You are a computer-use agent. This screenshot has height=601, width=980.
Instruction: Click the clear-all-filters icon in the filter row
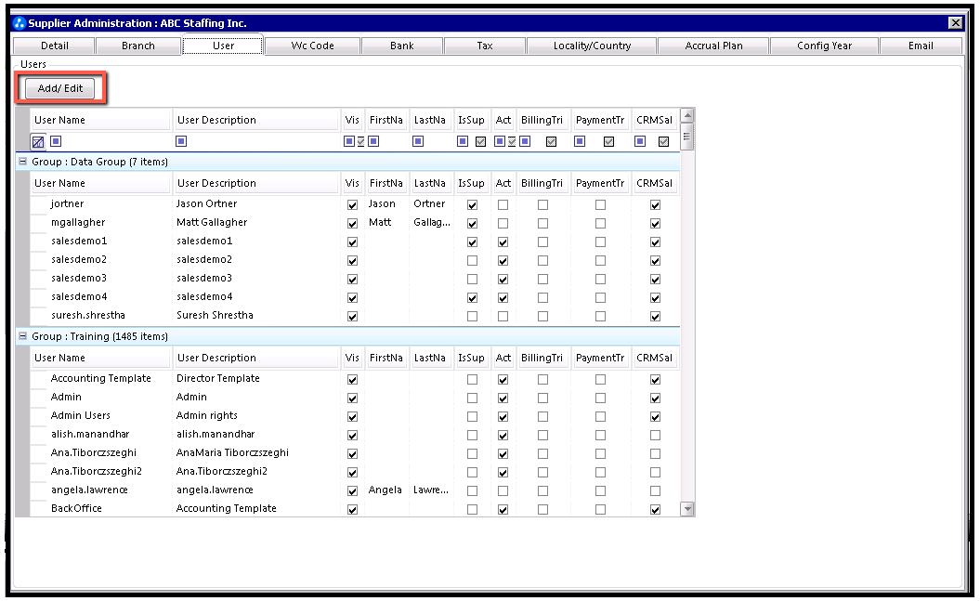[x=38, y=142]
